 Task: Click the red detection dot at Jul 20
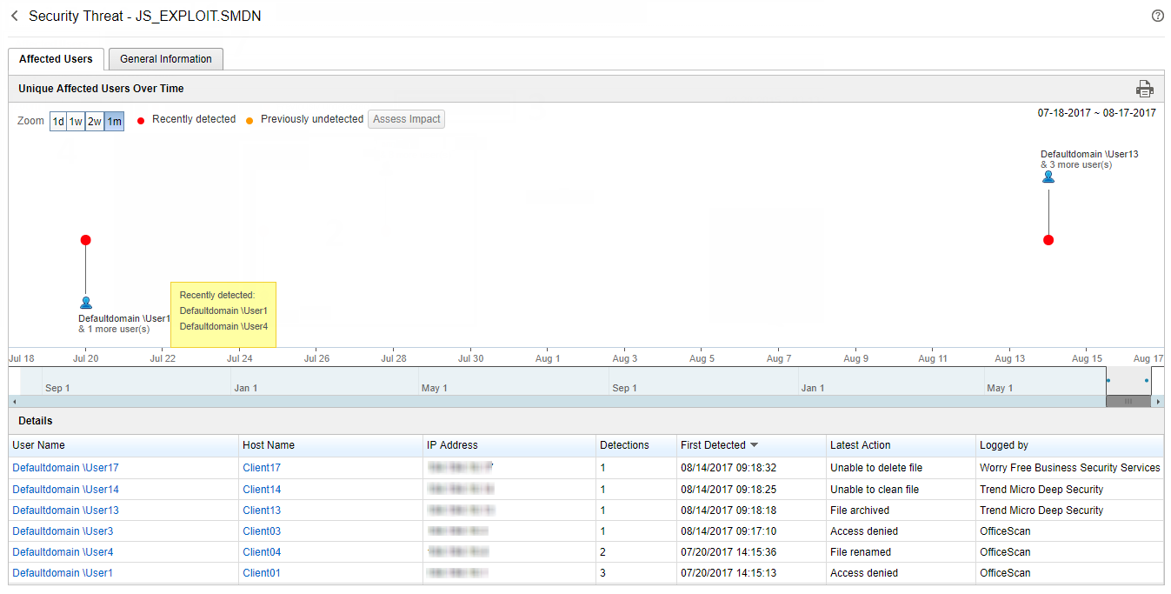(85, 240)
